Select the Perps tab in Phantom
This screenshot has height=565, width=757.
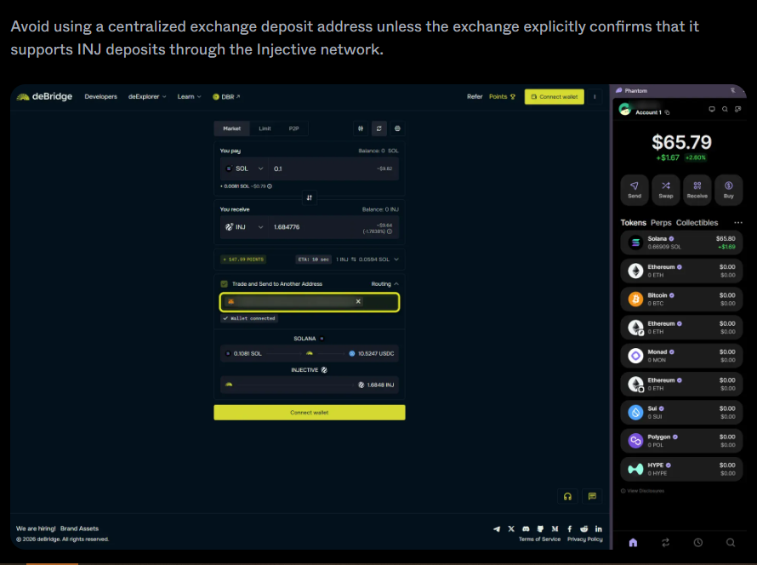click(x=661, y=223)
